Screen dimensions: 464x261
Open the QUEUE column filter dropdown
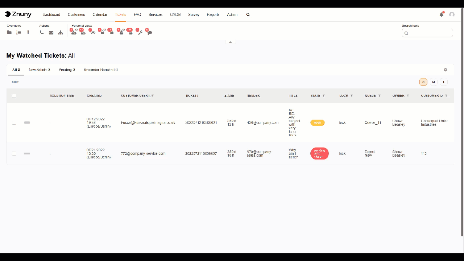pyautogui.click(x=379, y=96)
